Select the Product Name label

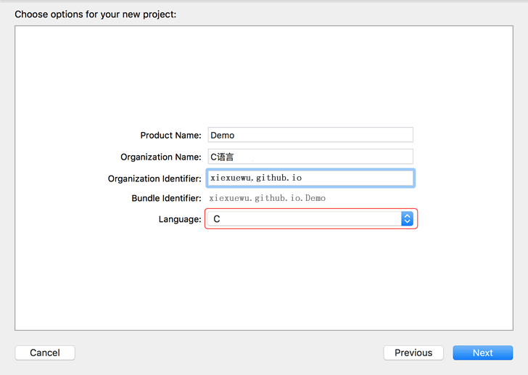pyautogui.click(x=170, y=136)
